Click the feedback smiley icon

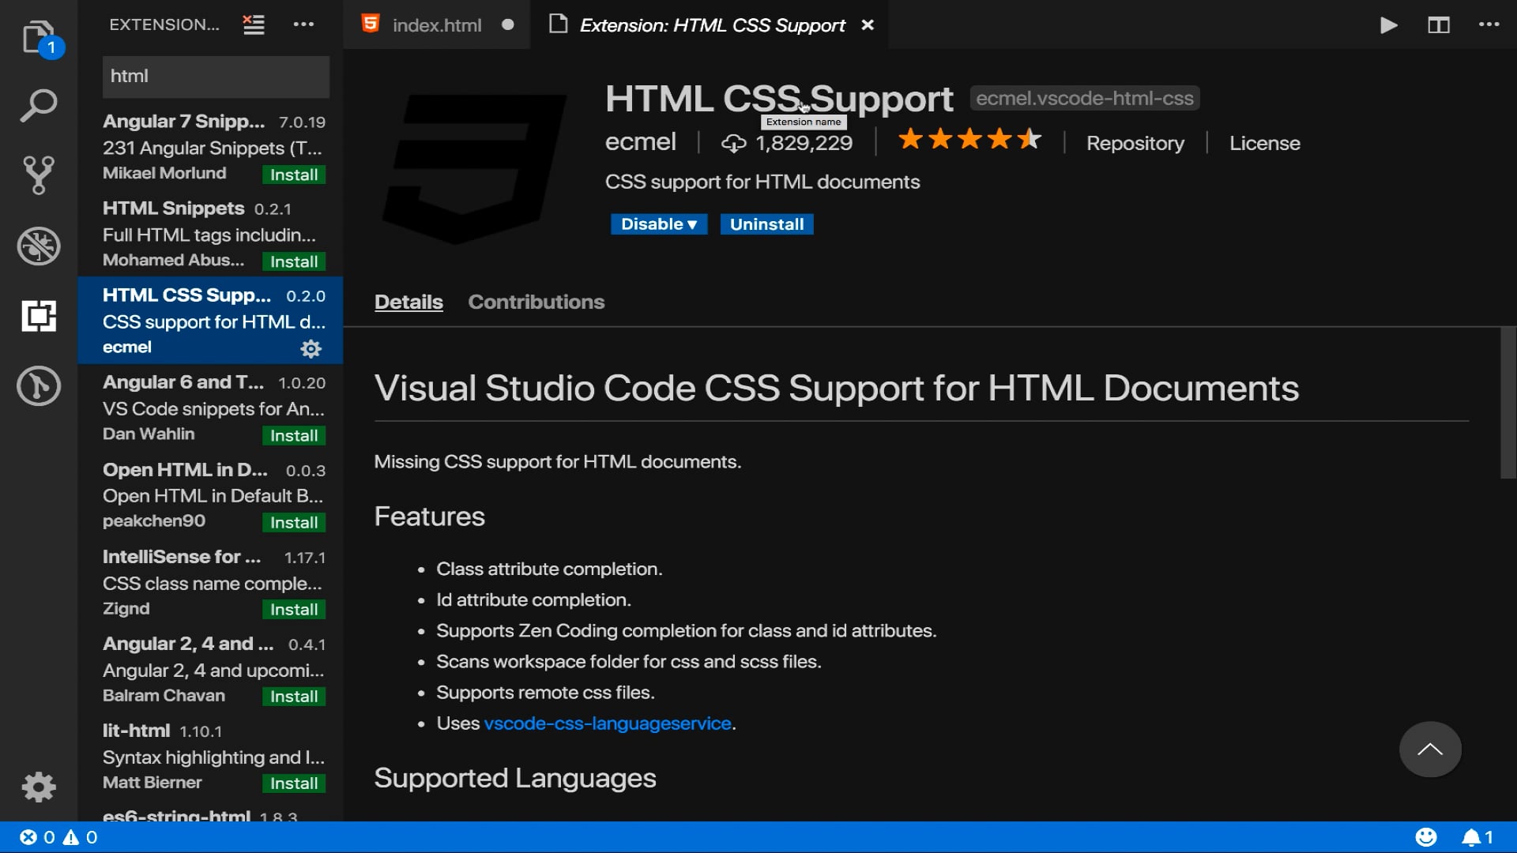click(1426, 837)
